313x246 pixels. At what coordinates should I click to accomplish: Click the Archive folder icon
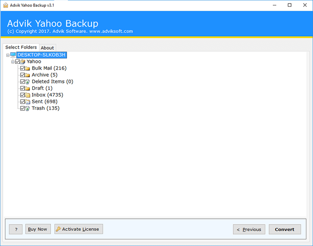point(28,75)
